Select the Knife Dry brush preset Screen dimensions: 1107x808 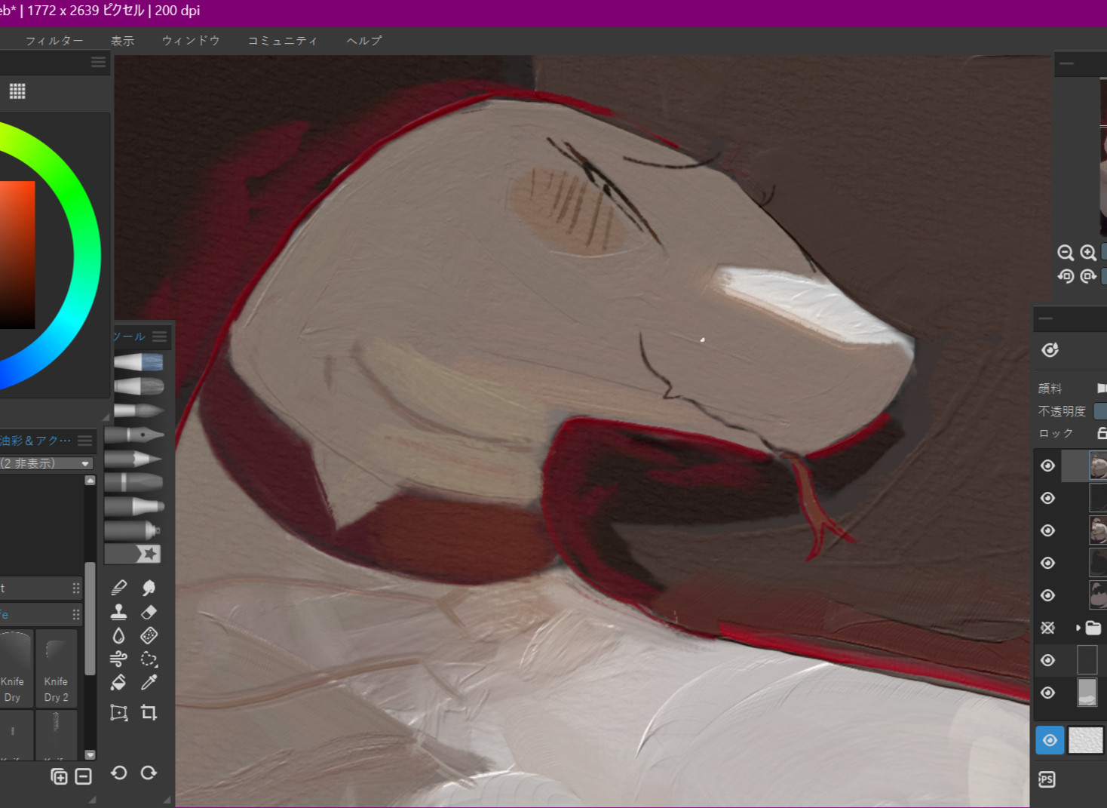[x=16, y=668]
